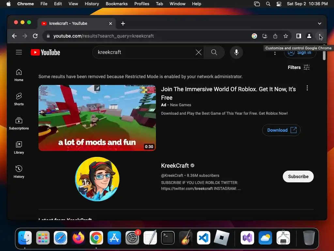
Task: Open Control Center in menu bar
Action: [x=279, y=4]
